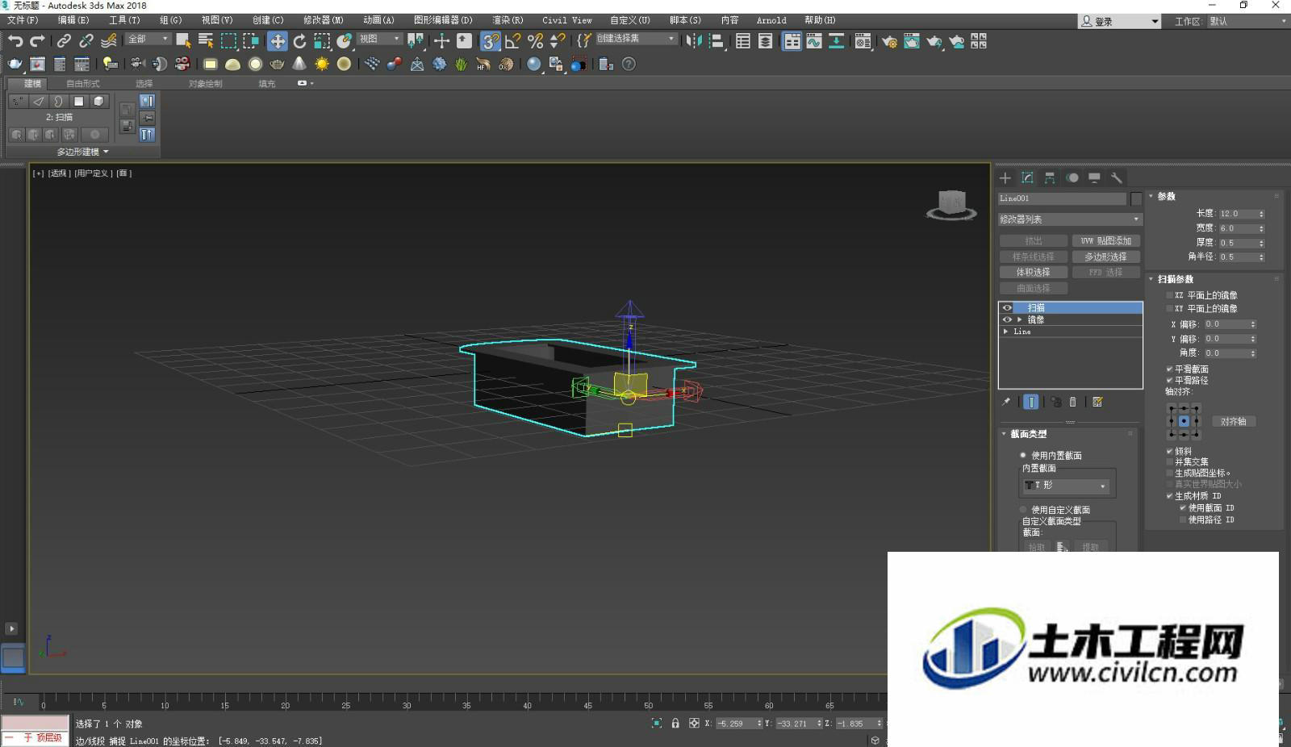Click the Undo arrow icon

(x=15, y=40)
